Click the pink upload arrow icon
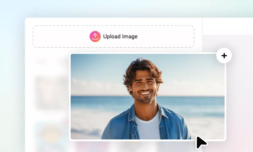Screen dimensions: 253x152 pyautogui.click(x=95, y=37)
